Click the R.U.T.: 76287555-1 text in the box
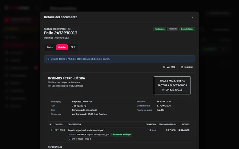This screenshot has height=149, width=239. [x=172, y=81]
